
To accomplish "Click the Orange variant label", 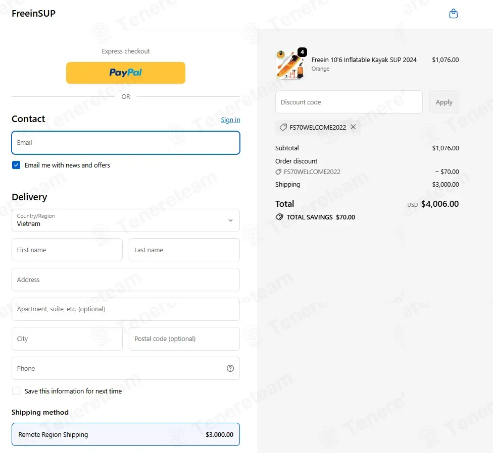I will pyautogui.click(x=320, y=69).
